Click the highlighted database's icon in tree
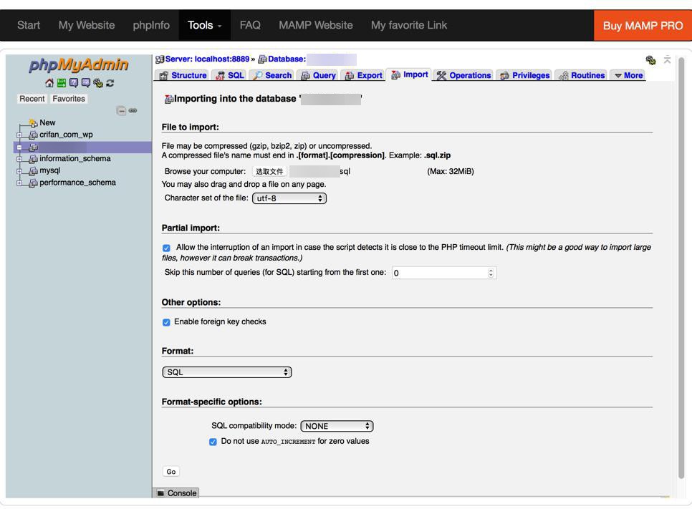 pyautogui.click(x=33, y=147)
